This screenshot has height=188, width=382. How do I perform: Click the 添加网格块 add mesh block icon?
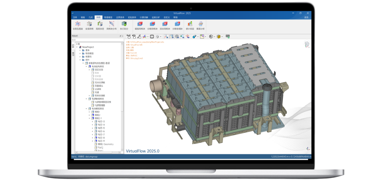pos(165,24)
